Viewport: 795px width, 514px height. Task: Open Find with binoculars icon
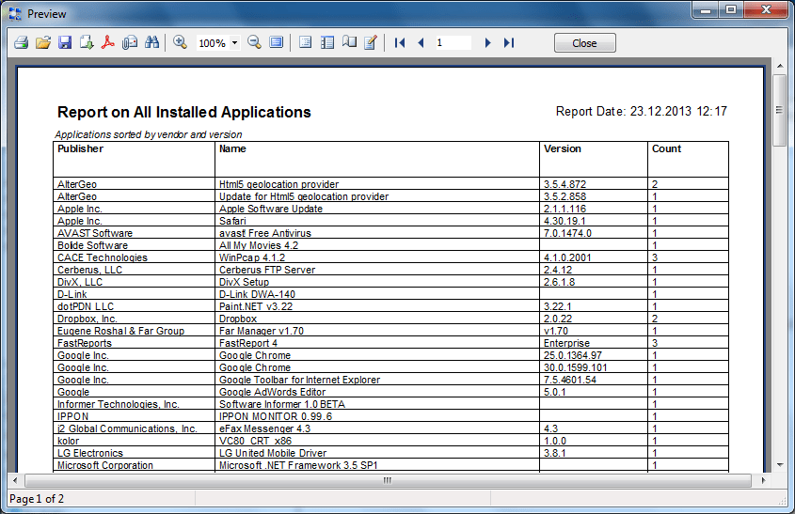point(151,43)
